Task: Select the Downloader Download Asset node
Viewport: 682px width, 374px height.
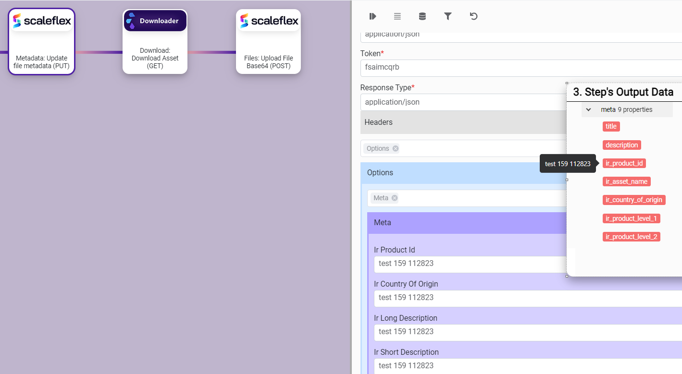Action: pyautogui.click(x=155, y=42)
